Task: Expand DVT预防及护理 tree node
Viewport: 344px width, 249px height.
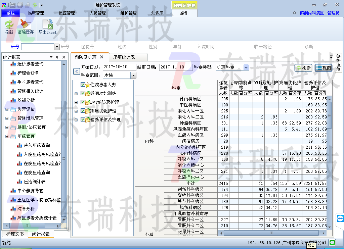Action: tap(76, 103)
